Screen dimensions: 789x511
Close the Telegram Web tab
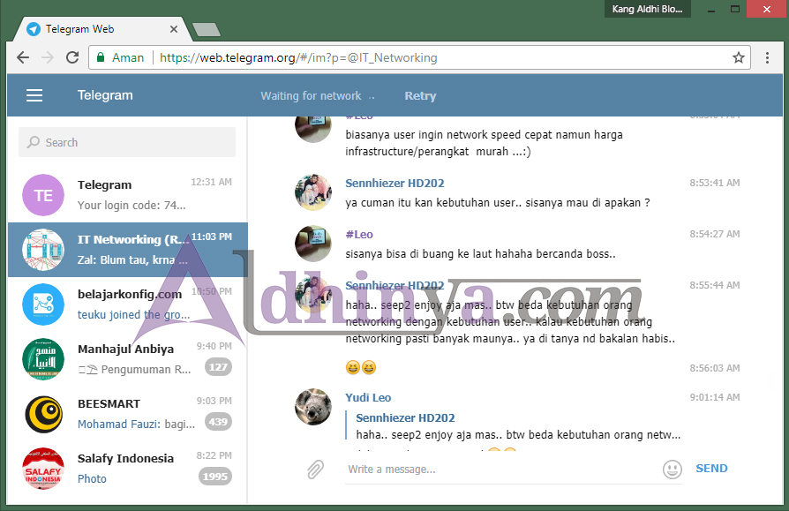pyautogui.click(x=174, y=29)
